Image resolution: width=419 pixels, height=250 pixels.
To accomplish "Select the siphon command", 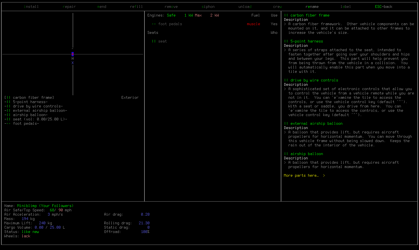I will 208,7.
